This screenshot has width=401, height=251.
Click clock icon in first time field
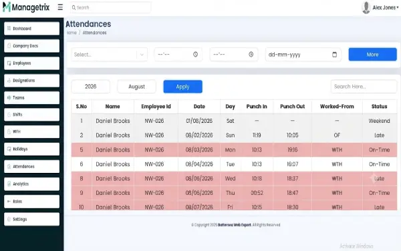tap(195, 54)
